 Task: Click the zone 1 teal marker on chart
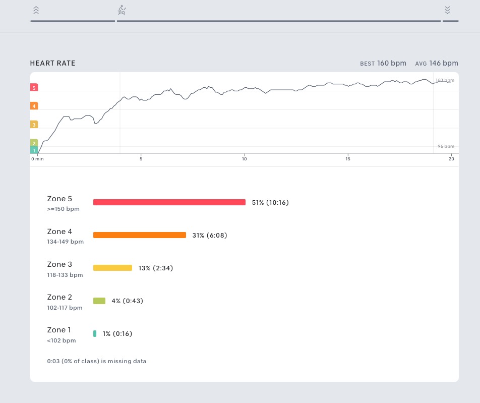[34, 150]
